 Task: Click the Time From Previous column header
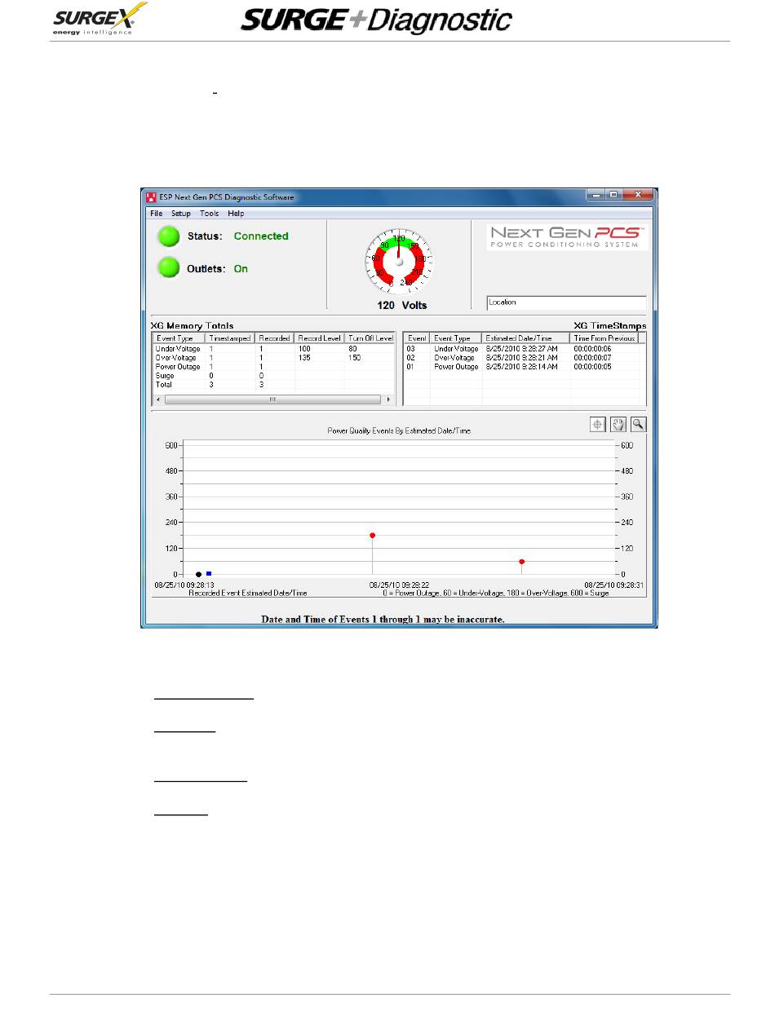point(604,338)
